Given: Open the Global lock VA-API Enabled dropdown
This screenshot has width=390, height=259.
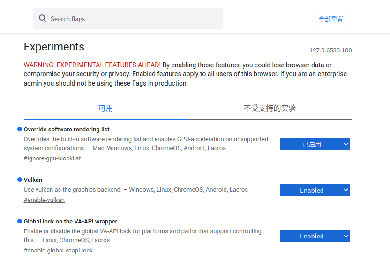Looking at the screenshot, I should 315,236.
